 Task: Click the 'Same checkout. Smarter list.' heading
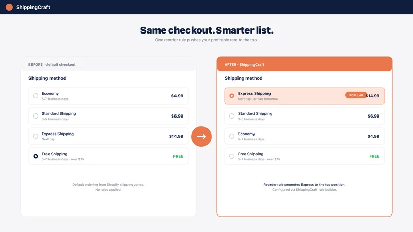click(207, 30)
